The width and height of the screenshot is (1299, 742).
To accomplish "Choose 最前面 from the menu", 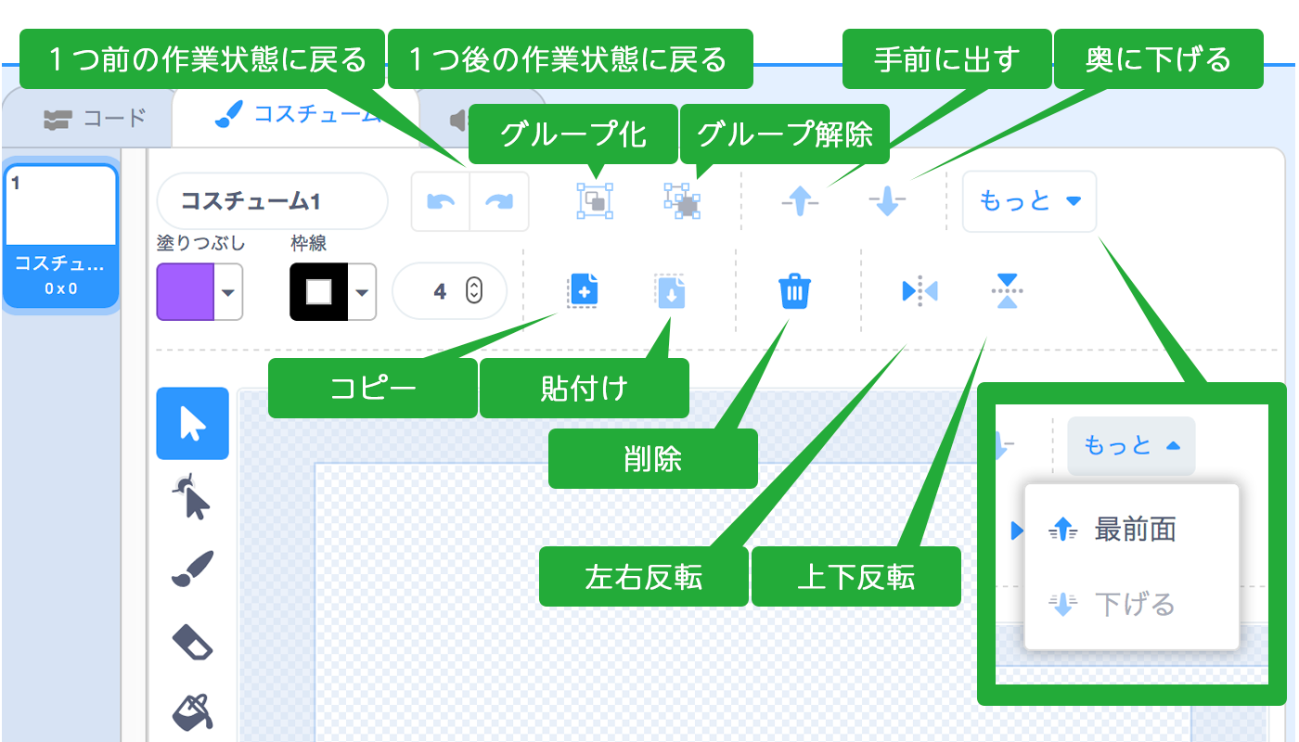I will click(x=1132, y=530).
